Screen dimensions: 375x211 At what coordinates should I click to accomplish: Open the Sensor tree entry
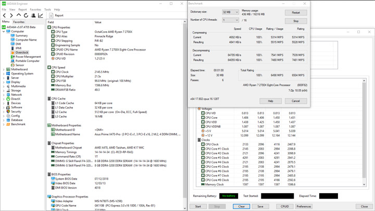[x=20, y=65]
